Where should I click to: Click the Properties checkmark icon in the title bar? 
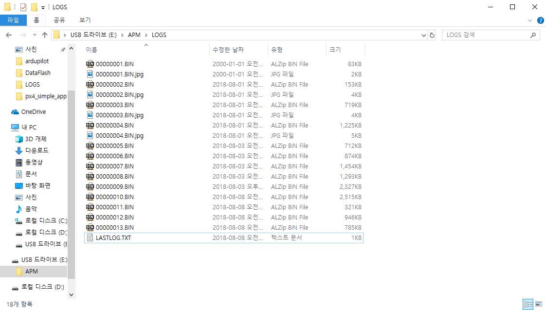pyautogui.click(x=23, y=7)
